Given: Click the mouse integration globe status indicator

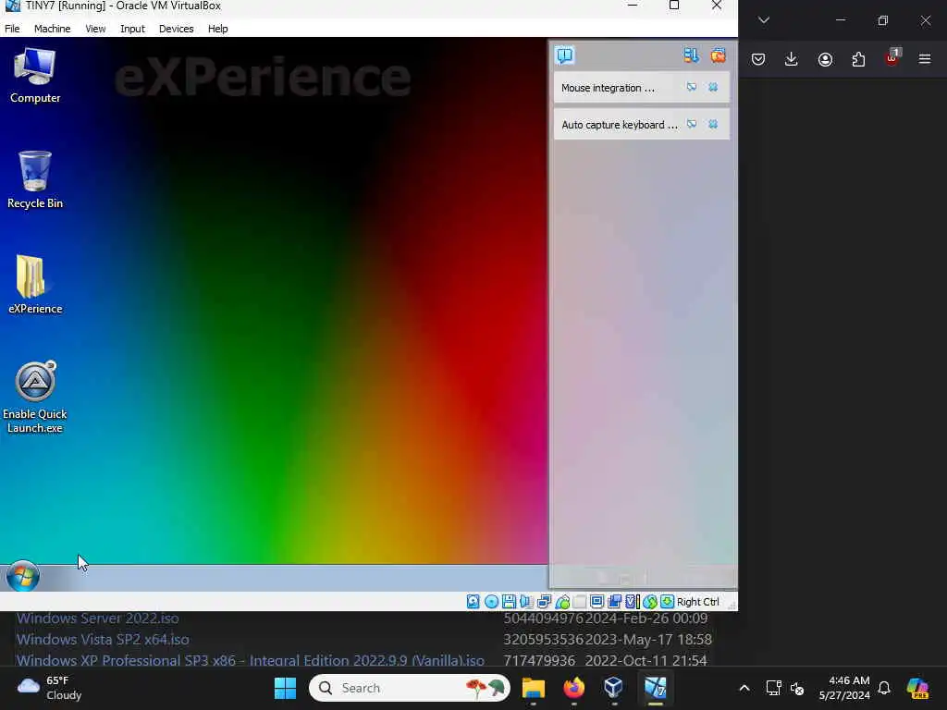Looking at the screenshot, I should pos(650,601).
